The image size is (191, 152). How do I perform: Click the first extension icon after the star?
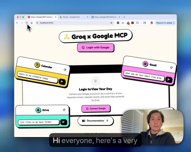tap(118, 23)
